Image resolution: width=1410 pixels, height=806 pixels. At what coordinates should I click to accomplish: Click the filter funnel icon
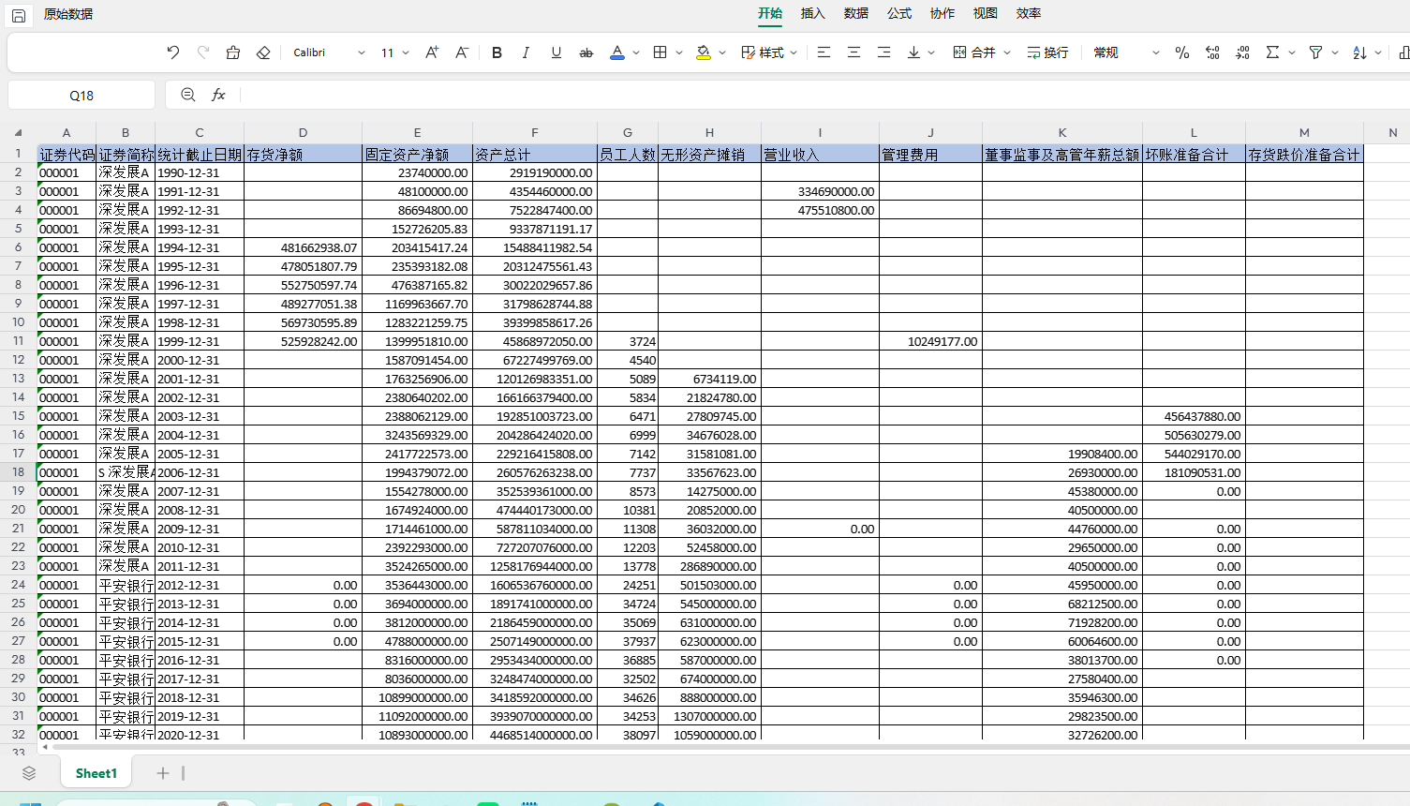pos(1315,52)
